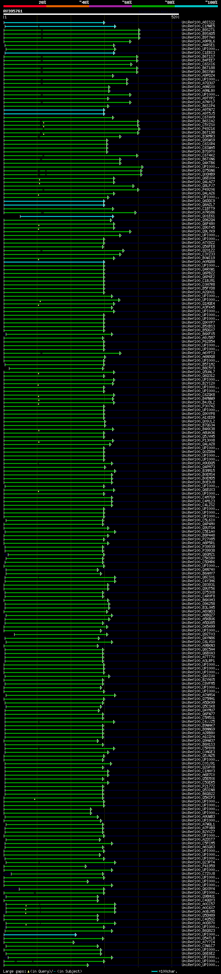
Task: Select hit UniRef100_P27085
Action: pos(198,539)
